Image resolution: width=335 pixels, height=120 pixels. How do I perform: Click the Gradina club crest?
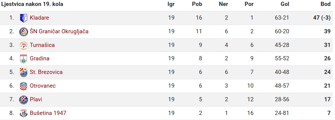coord(23,59)
